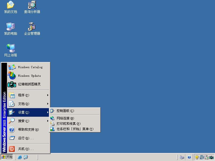Expand the 文档(D) submenu arrow
215x161 pixels.
coord(48,104)
